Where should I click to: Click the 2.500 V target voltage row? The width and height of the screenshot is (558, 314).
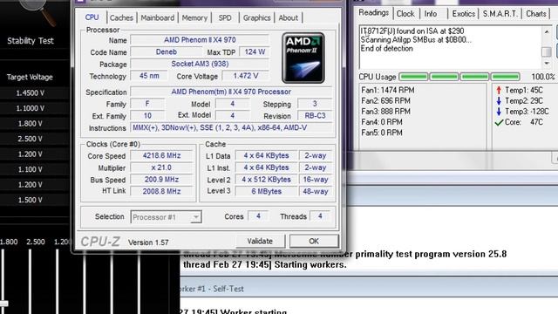(31, 139)
